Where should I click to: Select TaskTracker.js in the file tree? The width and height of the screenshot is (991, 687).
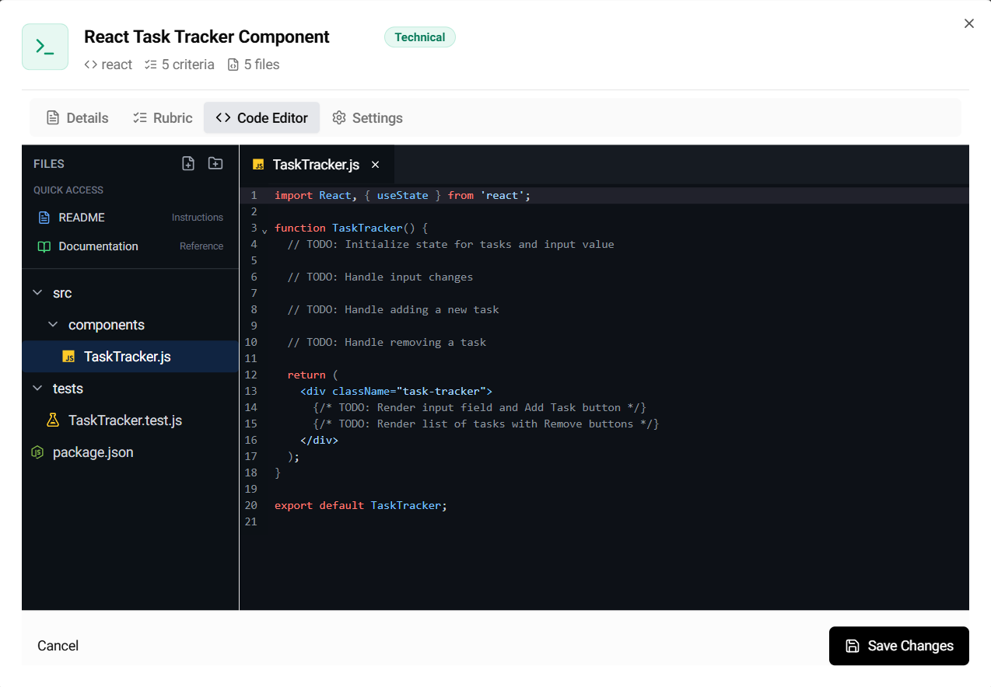(127, 357)
